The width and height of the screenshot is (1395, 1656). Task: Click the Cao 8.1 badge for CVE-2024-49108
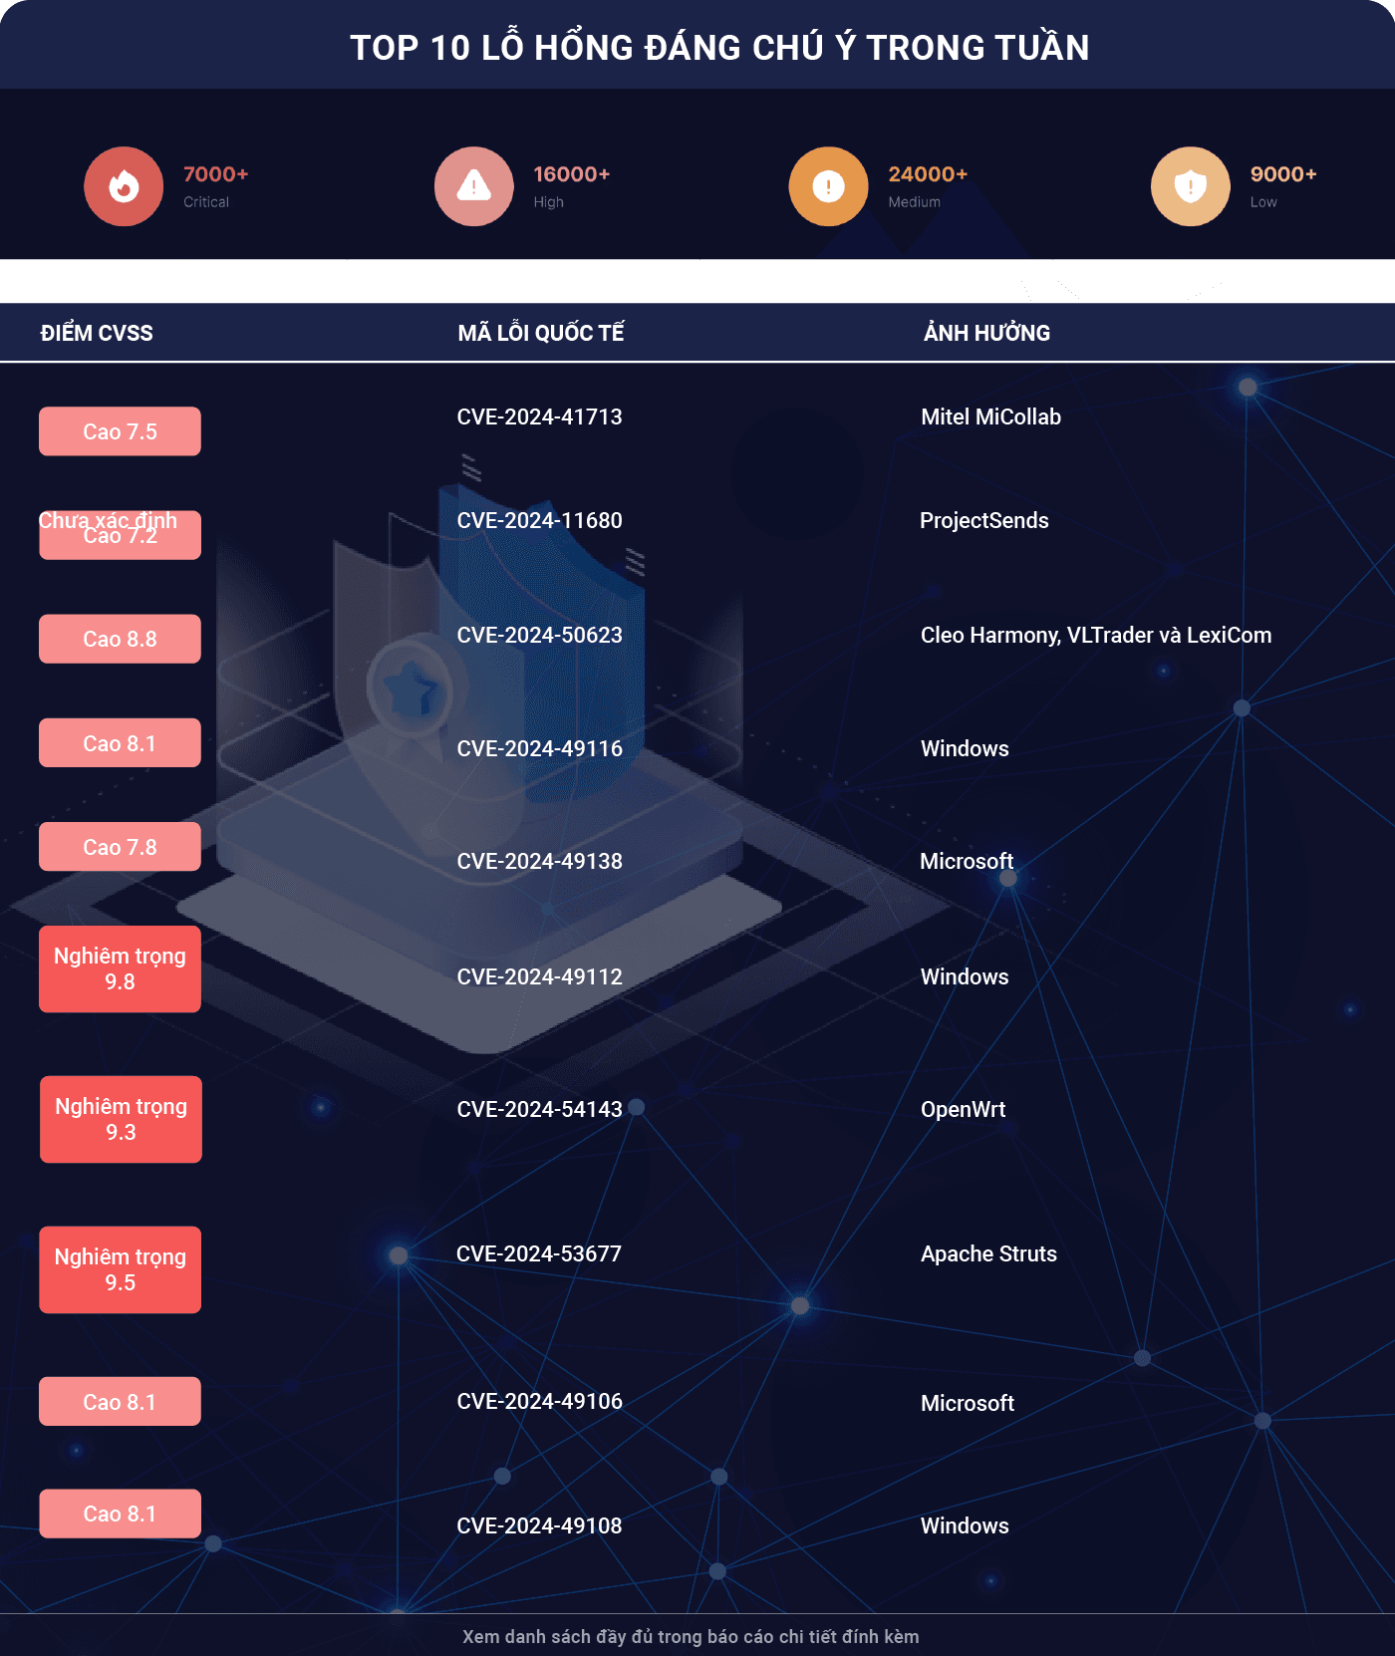pyautogui.click(x=120, y=1514)
